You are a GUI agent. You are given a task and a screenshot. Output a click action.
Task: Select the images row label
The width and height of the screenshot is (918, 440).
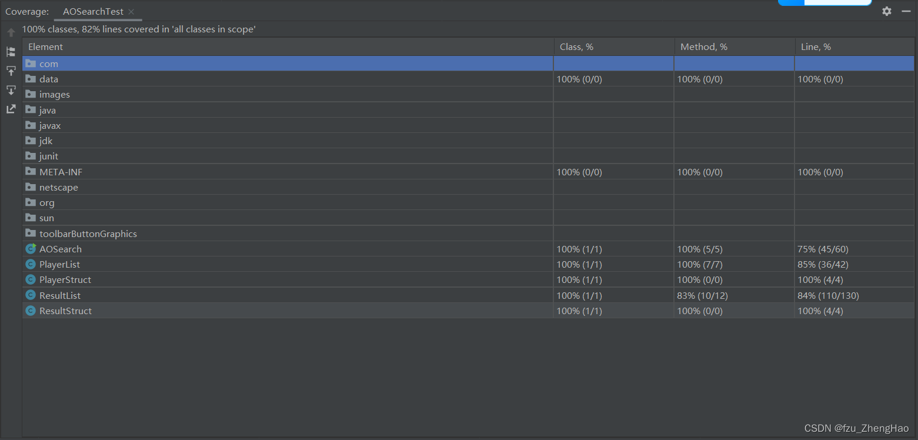pyautogui.click(x=55, y=94)
